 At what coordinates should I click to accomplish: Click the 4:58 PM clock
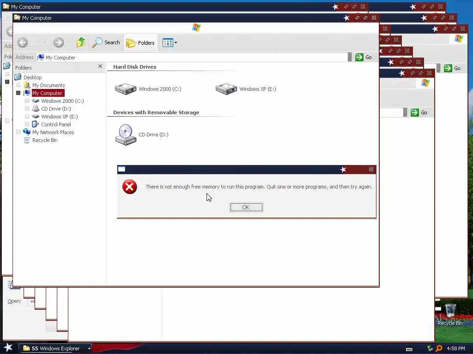coord(456,348)
